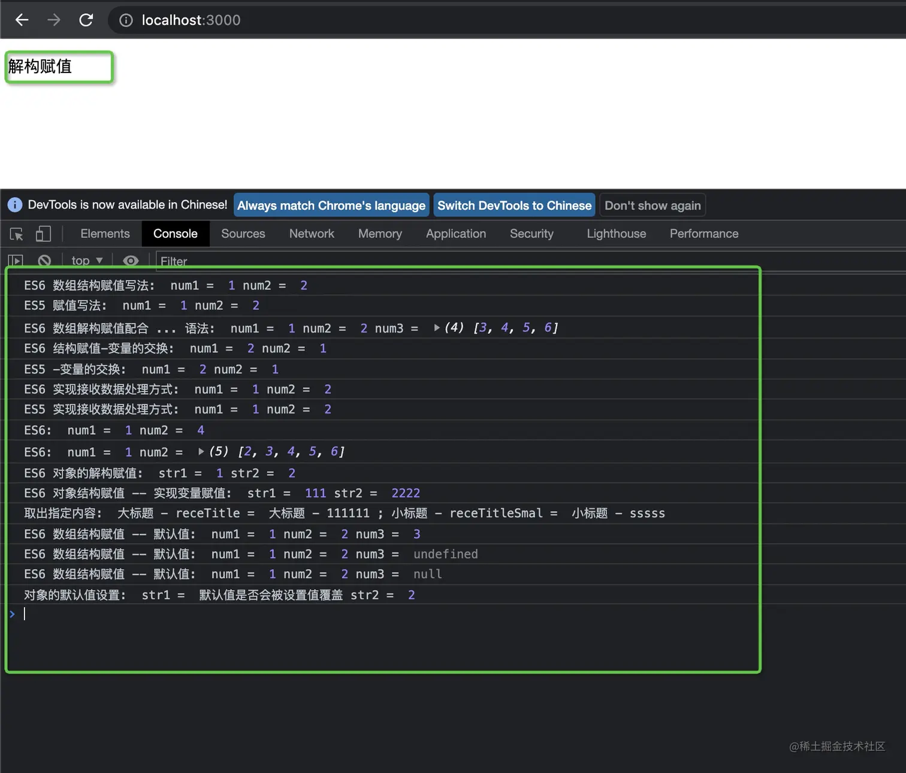Screen dimensions: 906x773
Task: Open the Application tab
Action: coord(456,234)
